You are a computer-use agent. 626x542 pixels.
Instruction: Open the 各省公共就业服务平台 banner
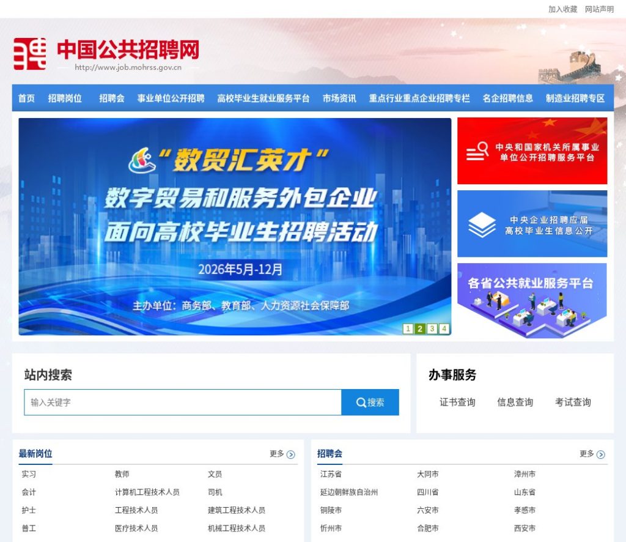(x=532, y=300)
